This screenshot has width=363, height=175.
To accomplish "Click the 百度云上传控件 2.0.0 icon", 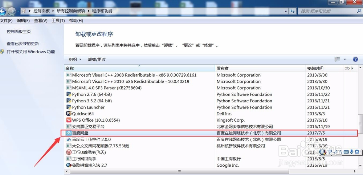I will [69, 139].
